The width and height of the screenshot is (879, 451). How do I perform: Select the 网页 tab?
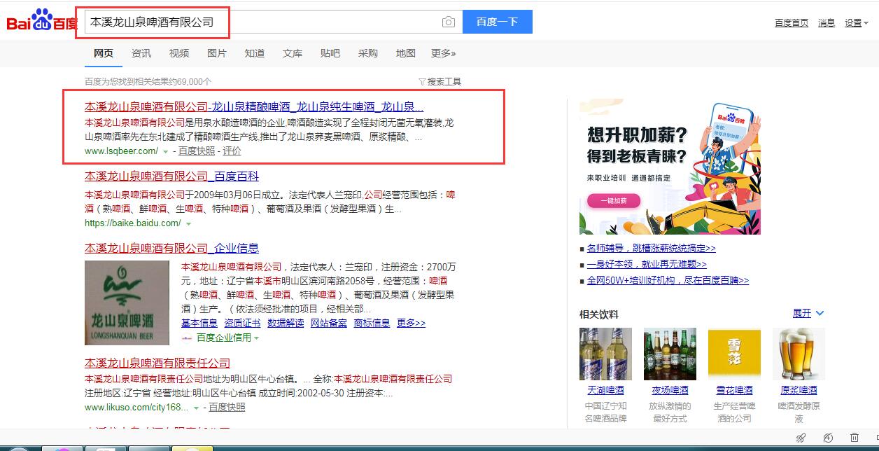[104, 53]
